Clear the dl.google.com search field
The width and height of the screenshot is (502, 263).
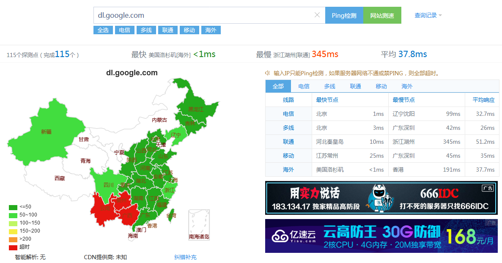[317, 15]
